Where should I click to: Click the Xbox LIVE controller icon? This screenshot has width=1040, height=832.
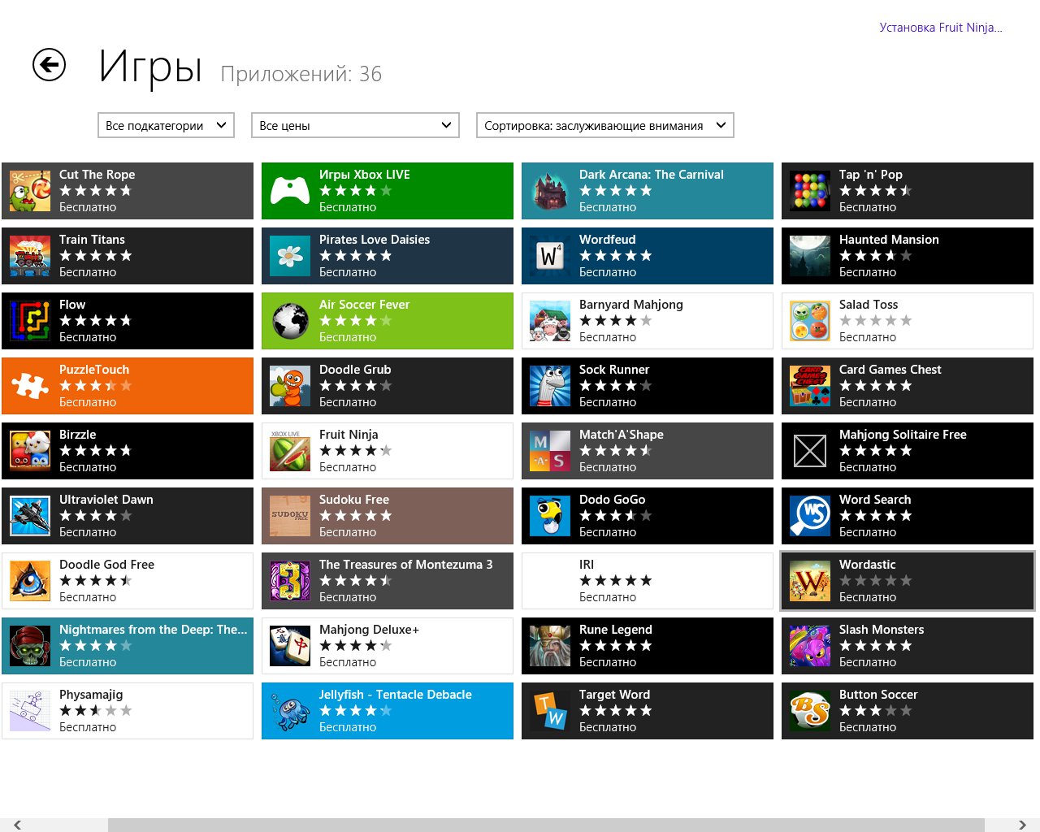(290, 191)
